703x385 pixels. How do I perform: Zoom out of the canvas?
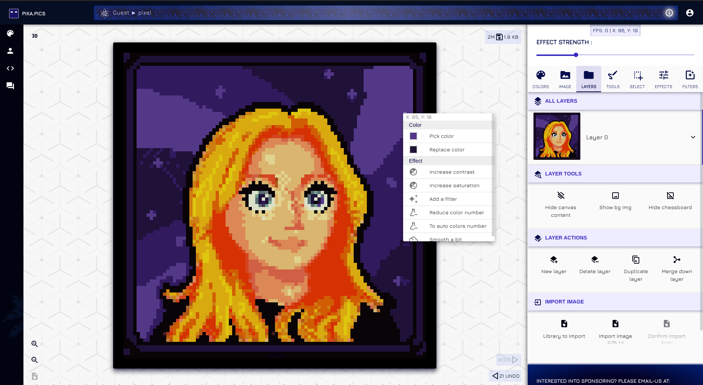pos(35,360)
